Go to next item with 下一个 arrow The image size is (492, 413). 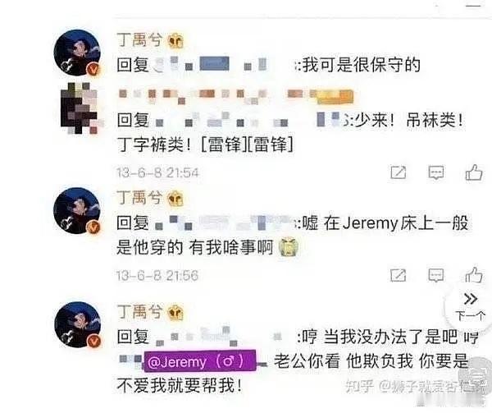click(471, 306)
